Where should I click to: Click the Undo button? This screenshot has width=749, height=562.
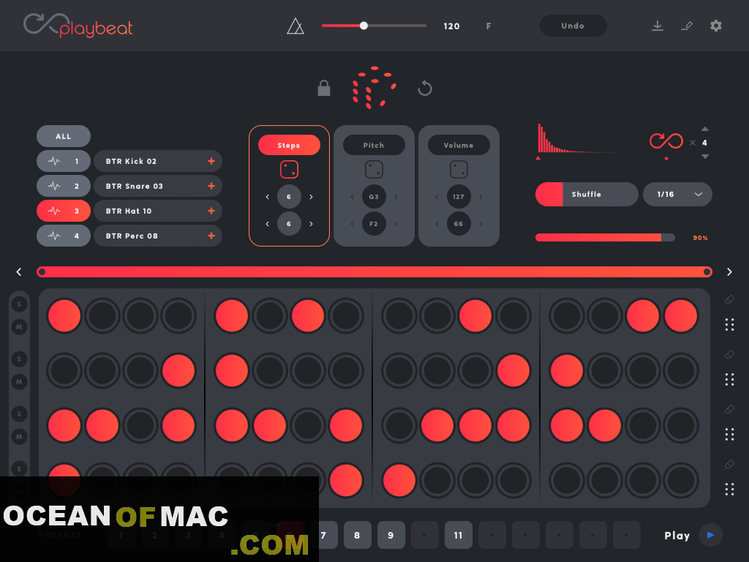(x=573, y=26)
